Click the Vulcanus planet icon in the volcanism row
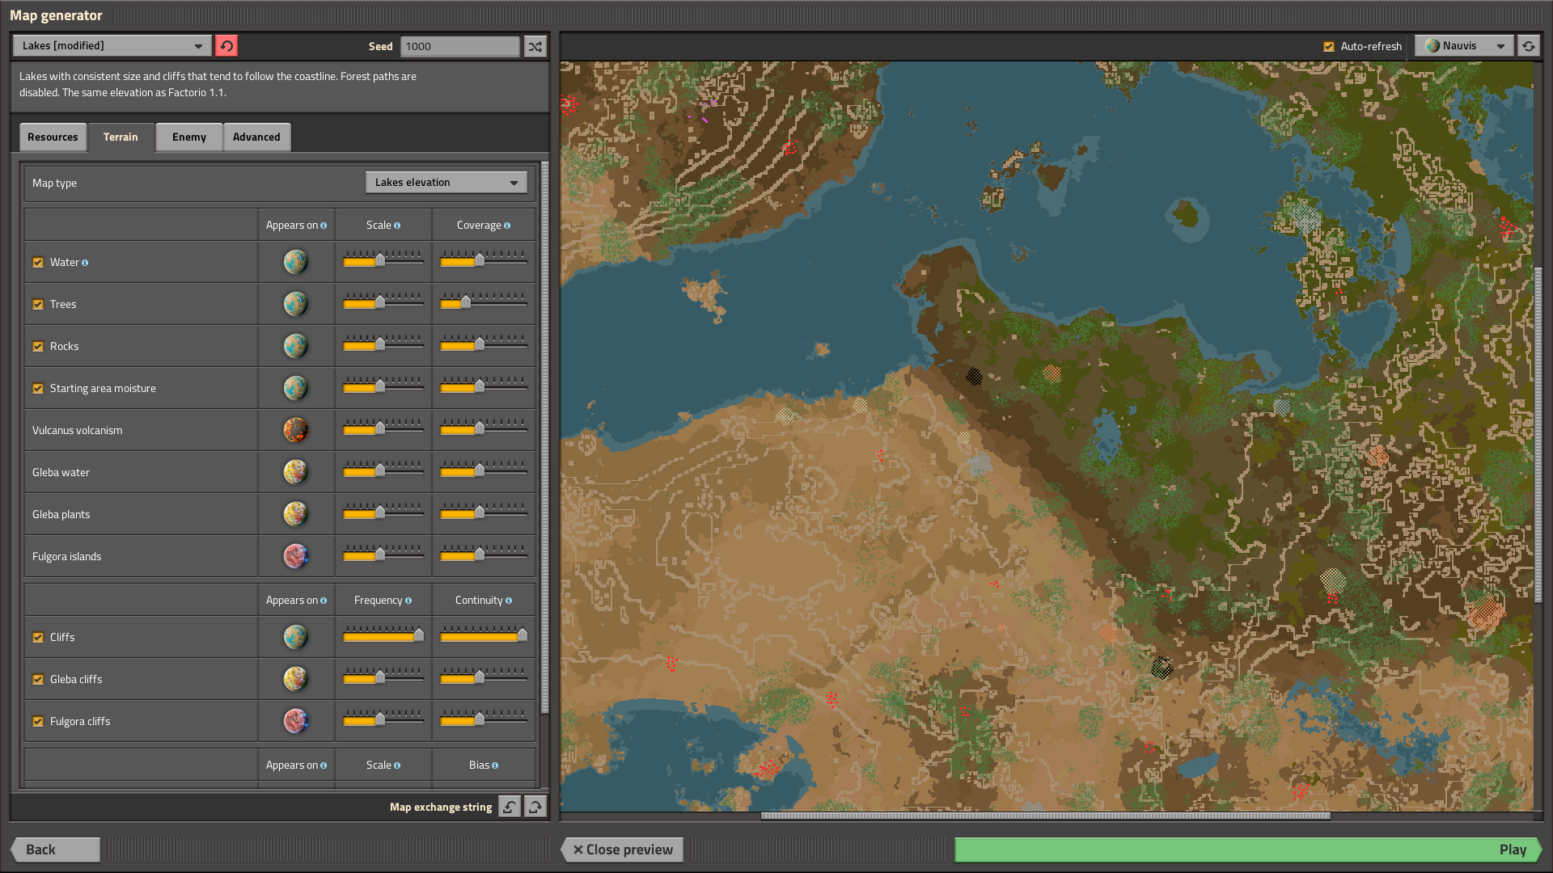 point(296,430)
